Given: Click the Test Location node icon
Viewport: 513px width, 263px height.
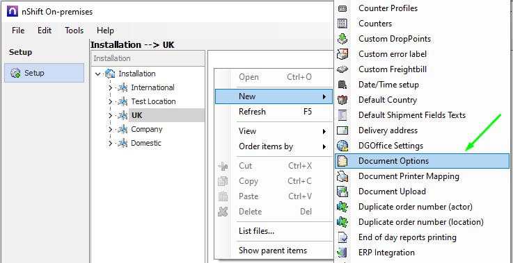Looking at the screenshot, I should [123, 101].
